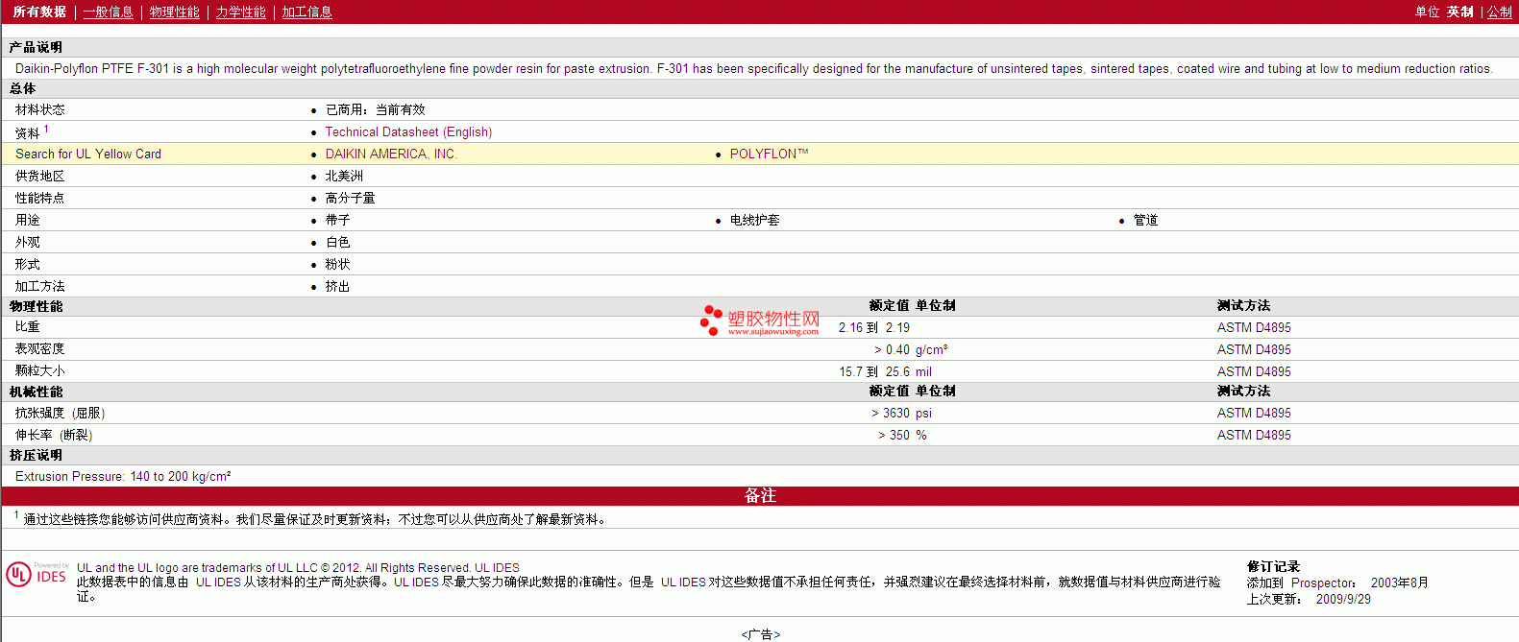This screenshot has width=1519, height=642.
Task: Click the 管道 usage entry
Action: coord(1145,220)
